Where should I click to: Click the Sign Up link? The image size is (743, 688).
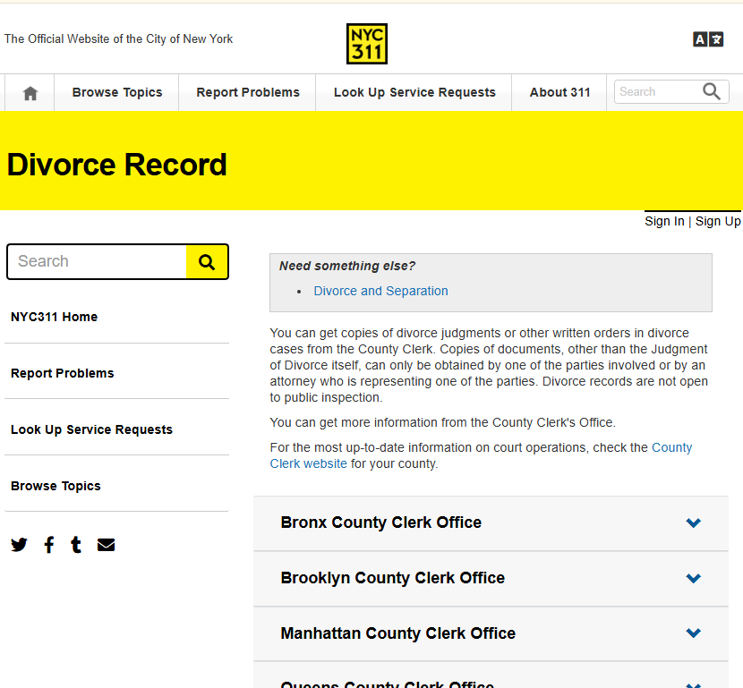(x=718, y=221)
